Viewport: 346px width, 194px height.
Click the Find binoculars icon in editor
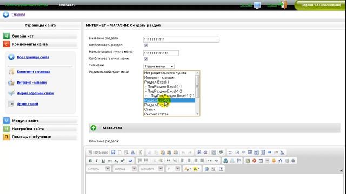coord(199,152)
